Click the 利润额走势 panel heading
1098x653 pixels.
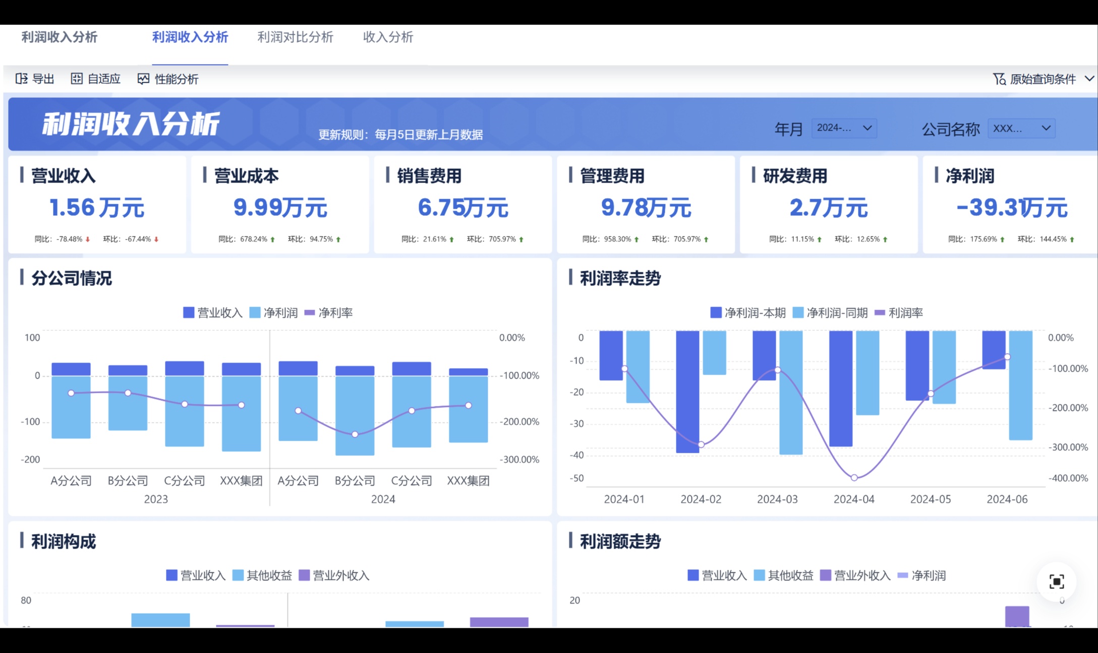620,541
